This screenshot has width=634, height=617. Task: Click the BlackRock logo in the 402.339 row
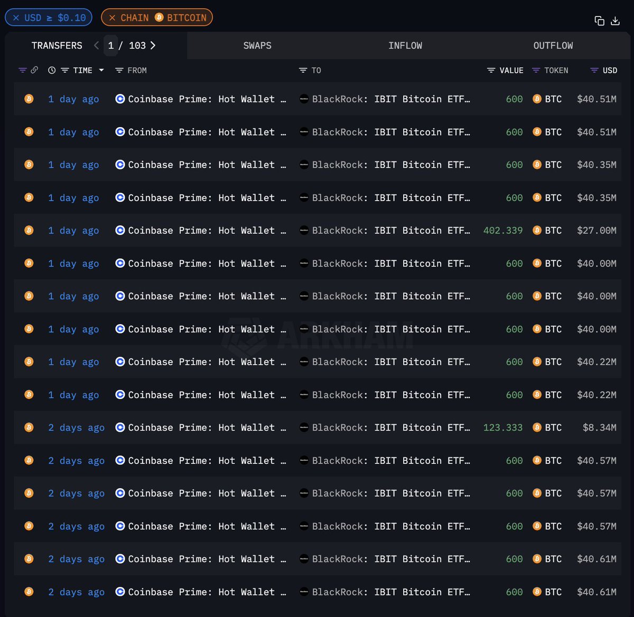304,230
